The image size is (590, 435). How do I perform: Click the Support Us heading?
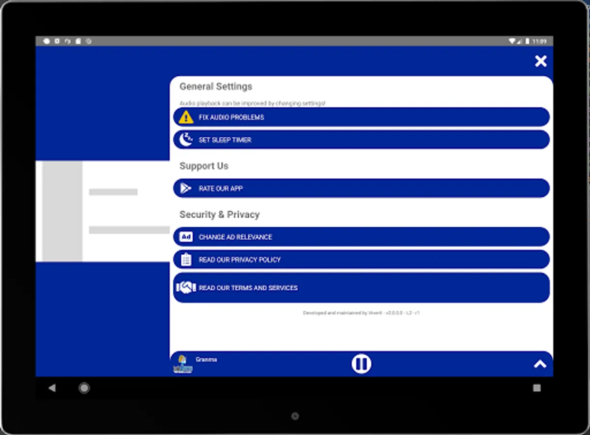(204, 166)
